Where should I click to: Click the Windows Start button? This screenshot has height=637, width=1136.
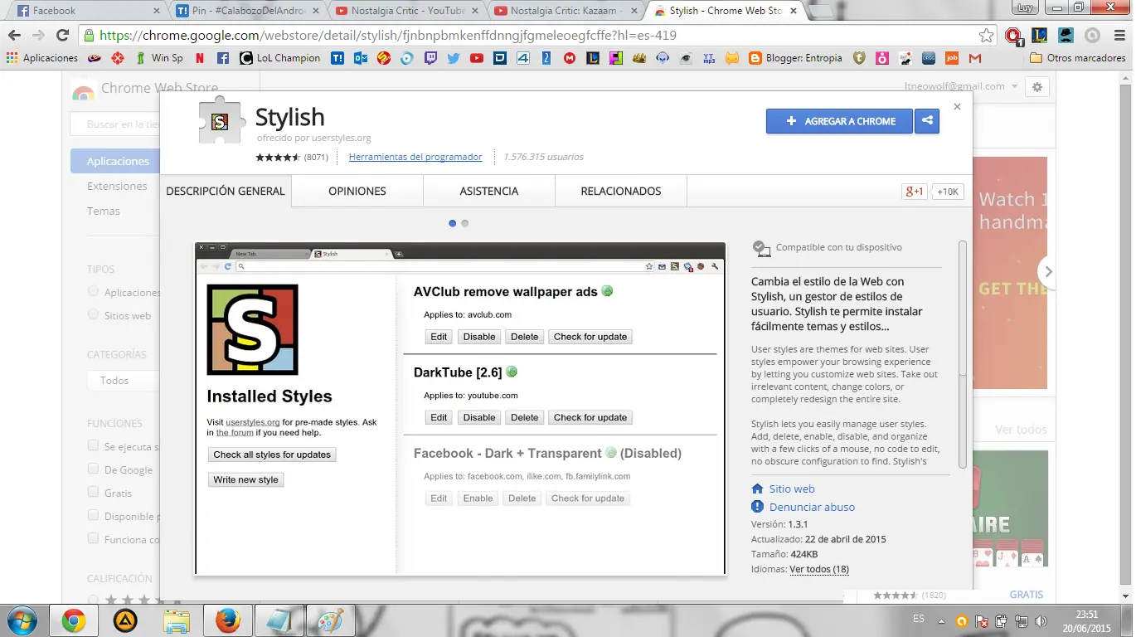(21, 620)
